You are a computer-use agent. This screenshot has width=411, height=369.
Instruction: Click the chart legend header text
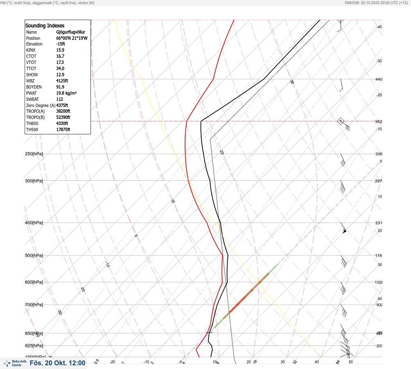(x=48, y=2)
